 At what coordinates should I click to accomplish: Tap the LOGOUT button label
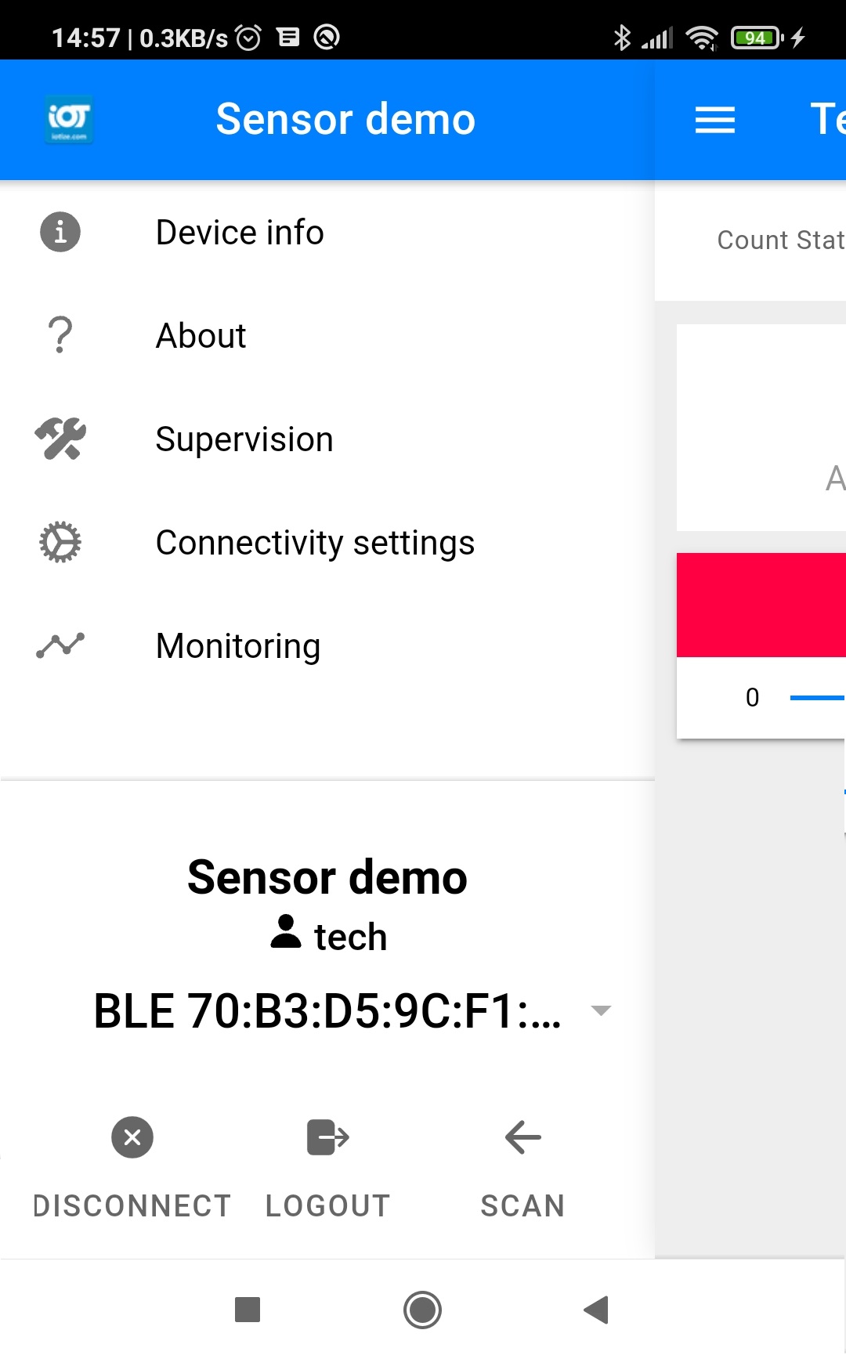pos(328,1206)
